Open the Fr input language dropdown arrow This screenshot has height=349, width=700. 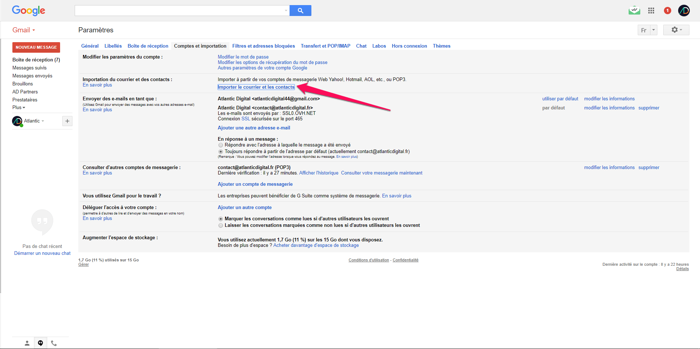tap(653, 30)
